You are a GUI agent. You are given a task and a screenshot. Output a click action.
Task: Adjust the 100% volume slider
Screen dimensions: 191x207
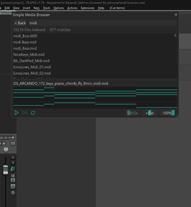pyautogui.click(x=167, y=113)
